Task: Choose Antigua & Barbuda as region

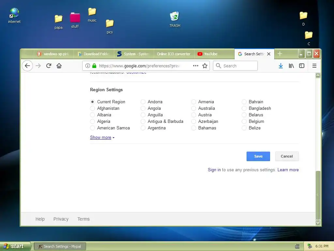Action: tap(143, 122)
